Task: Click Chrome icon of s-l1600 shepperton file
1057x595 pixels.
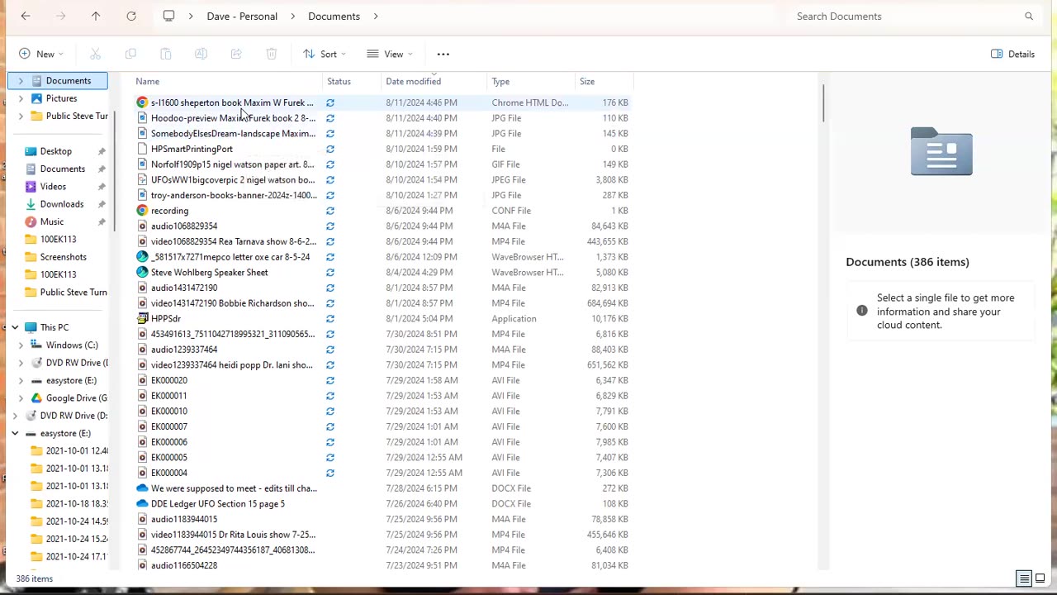Action: (x=142, y=102)
